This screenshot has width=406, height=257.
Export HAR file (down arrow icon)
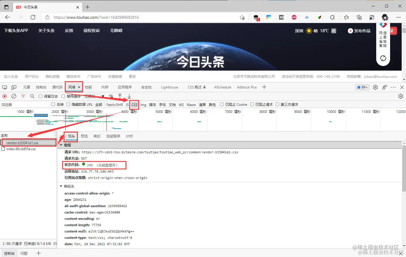coord(129,96)
